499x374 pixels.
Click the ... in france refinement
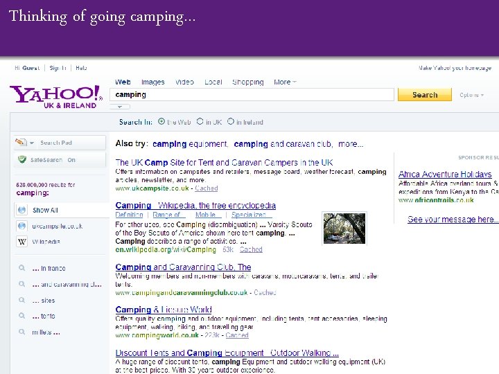click(49, 268)
